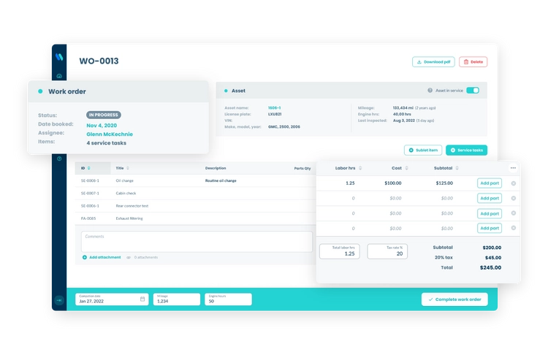548x355 pixels.
Task: Click the help icon beside Asset in service
Action: (430, 91)
